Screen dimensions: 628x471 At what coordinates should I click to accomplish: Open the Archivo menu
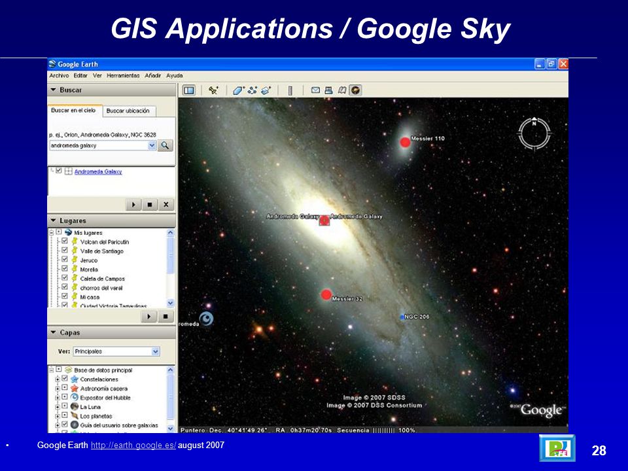click(59, 75)
